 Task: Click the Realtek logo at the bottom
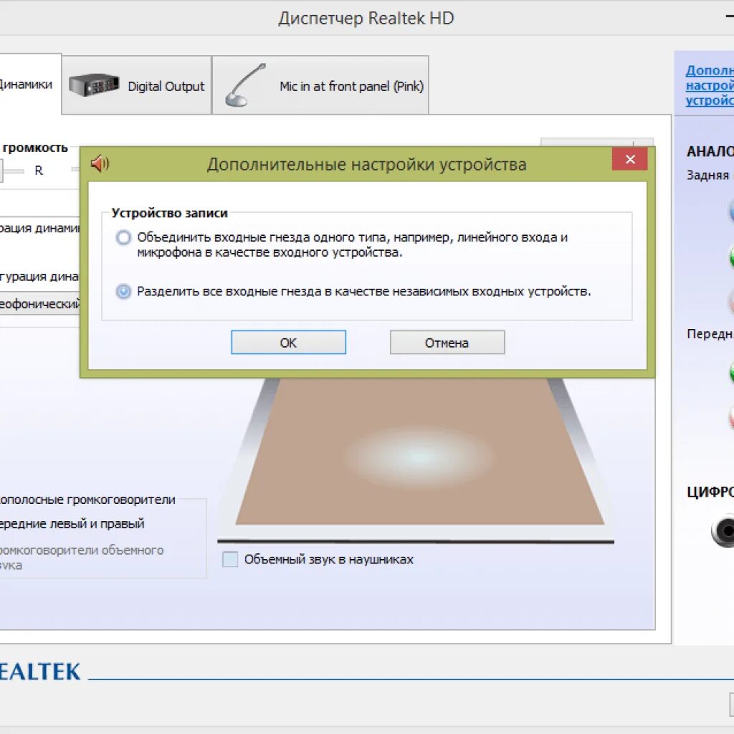tap(40, 671)
